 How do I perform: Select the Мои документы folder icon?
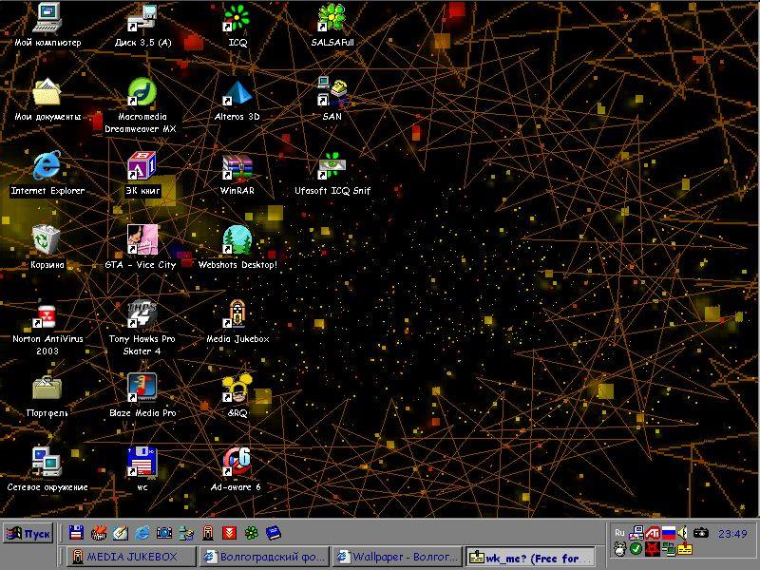click(47, 99)
